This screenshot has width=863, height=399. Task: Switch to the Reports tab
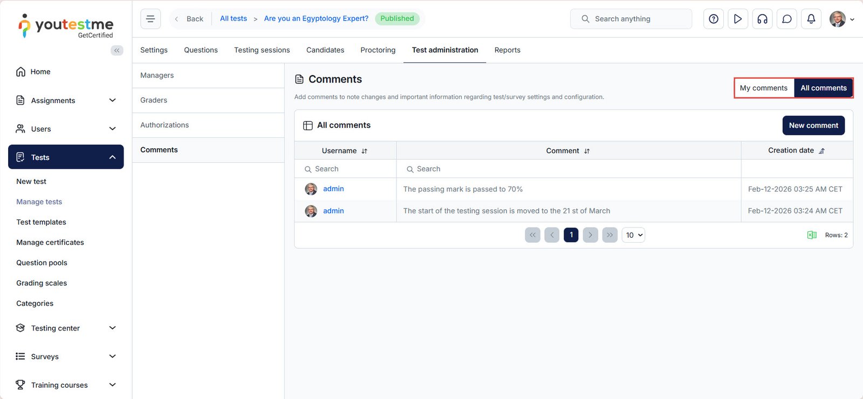507,50
